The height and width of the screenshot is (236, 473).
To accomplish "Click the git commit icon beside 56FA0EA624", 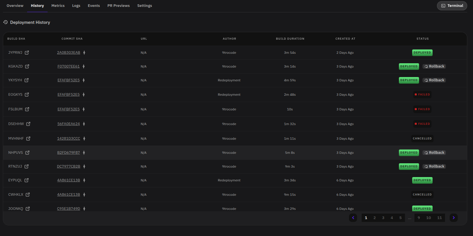I will pyautogui.click(x=84, y=124).
